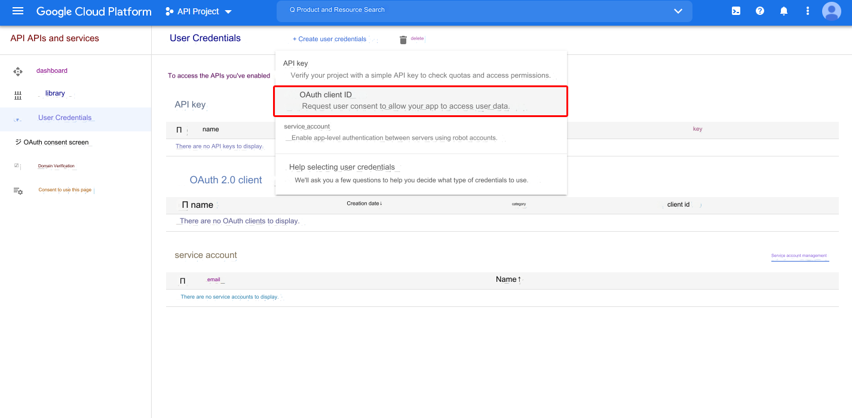
Task: Open Domain Verification via its checkbox icon
Action: (16, 165)
